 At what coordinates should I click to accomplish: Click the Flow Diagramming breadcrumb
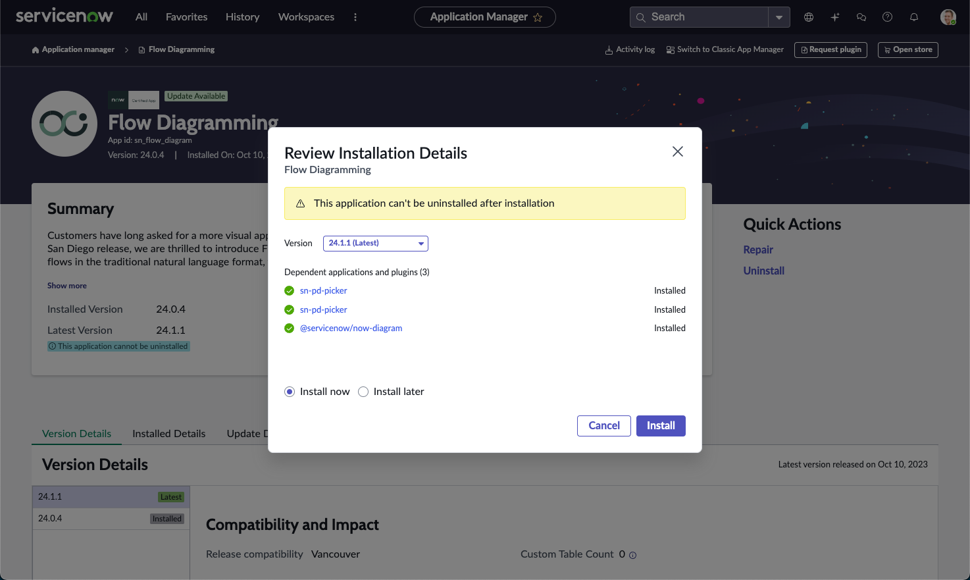176,50
